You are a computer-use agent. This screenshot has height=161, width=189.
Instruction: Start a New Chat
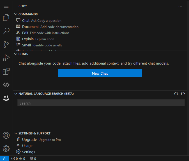100,73
